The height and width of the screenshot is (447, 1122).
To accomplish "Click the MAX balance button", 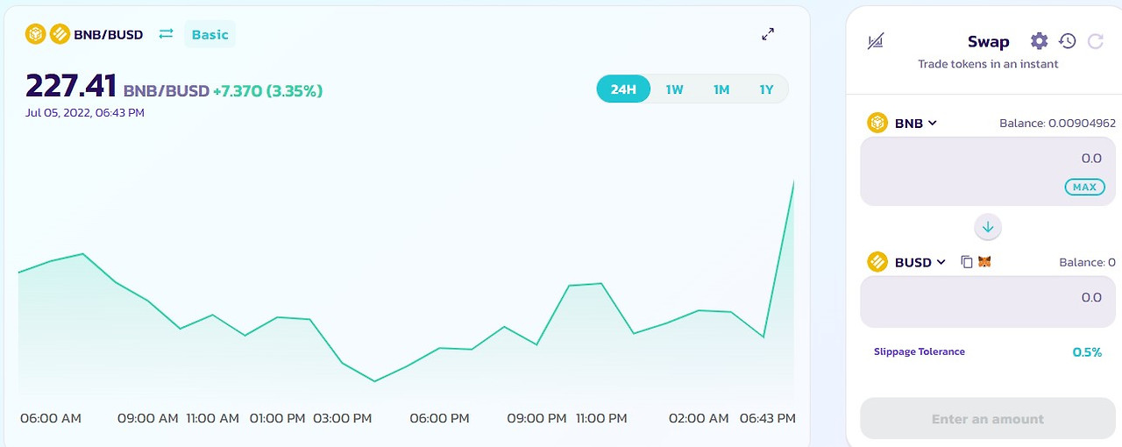I will 1084,187.
